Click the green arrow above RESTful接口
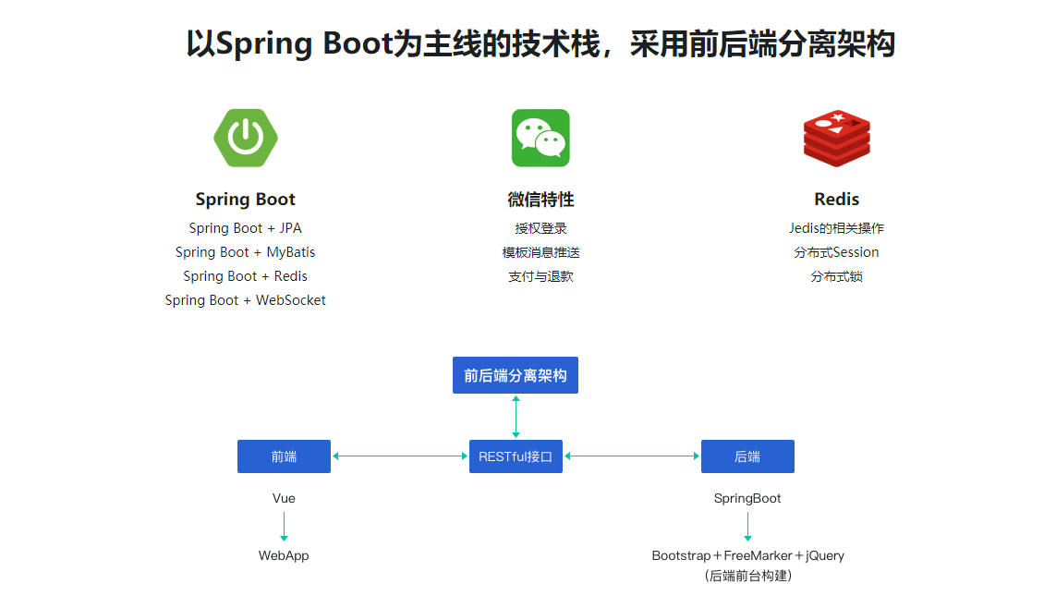Viewport: 1044px width, 608px height. click(x=516, y=416)
